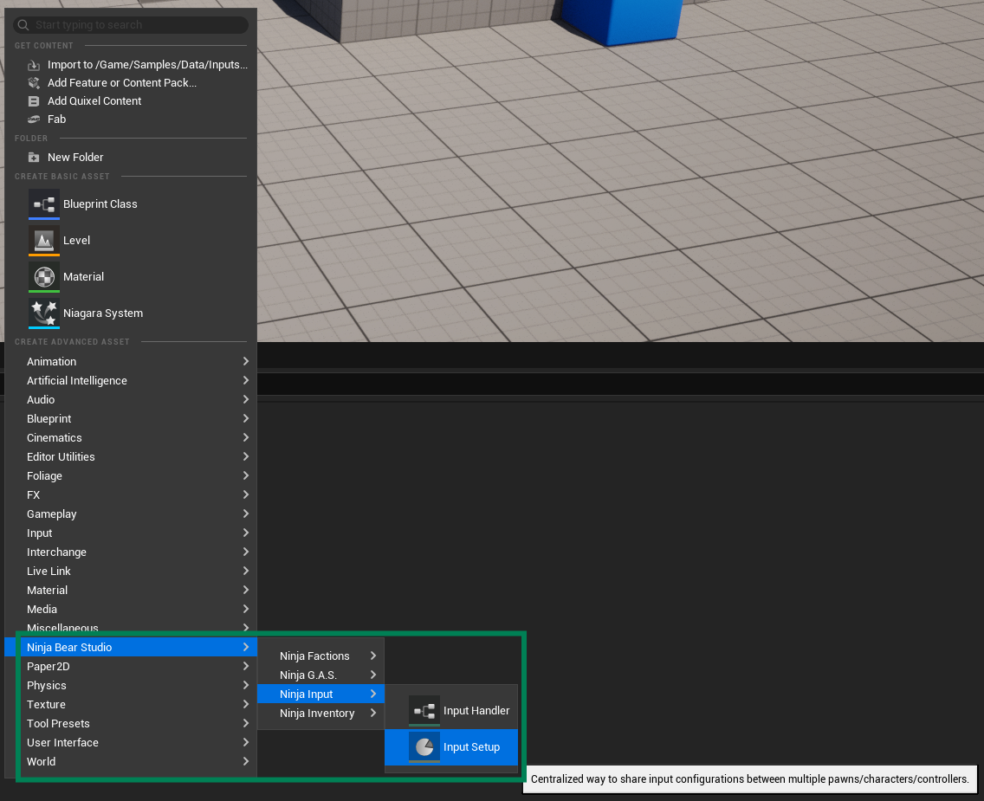The height and width of the screenshot is (801, 984).
Task: Click the New Folder icon
Action: 34,158
